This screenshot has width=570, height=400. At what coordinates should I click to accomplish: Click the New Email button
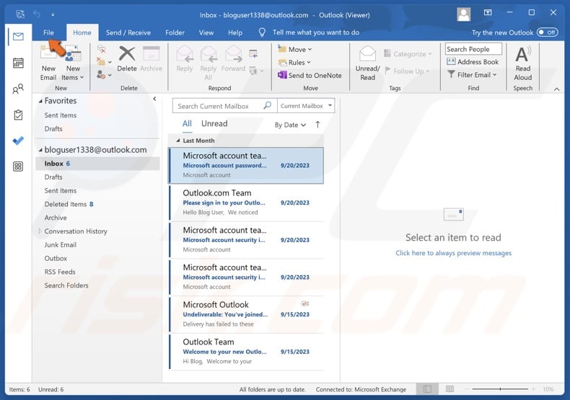pyautogui.click(x=48, y=63)
